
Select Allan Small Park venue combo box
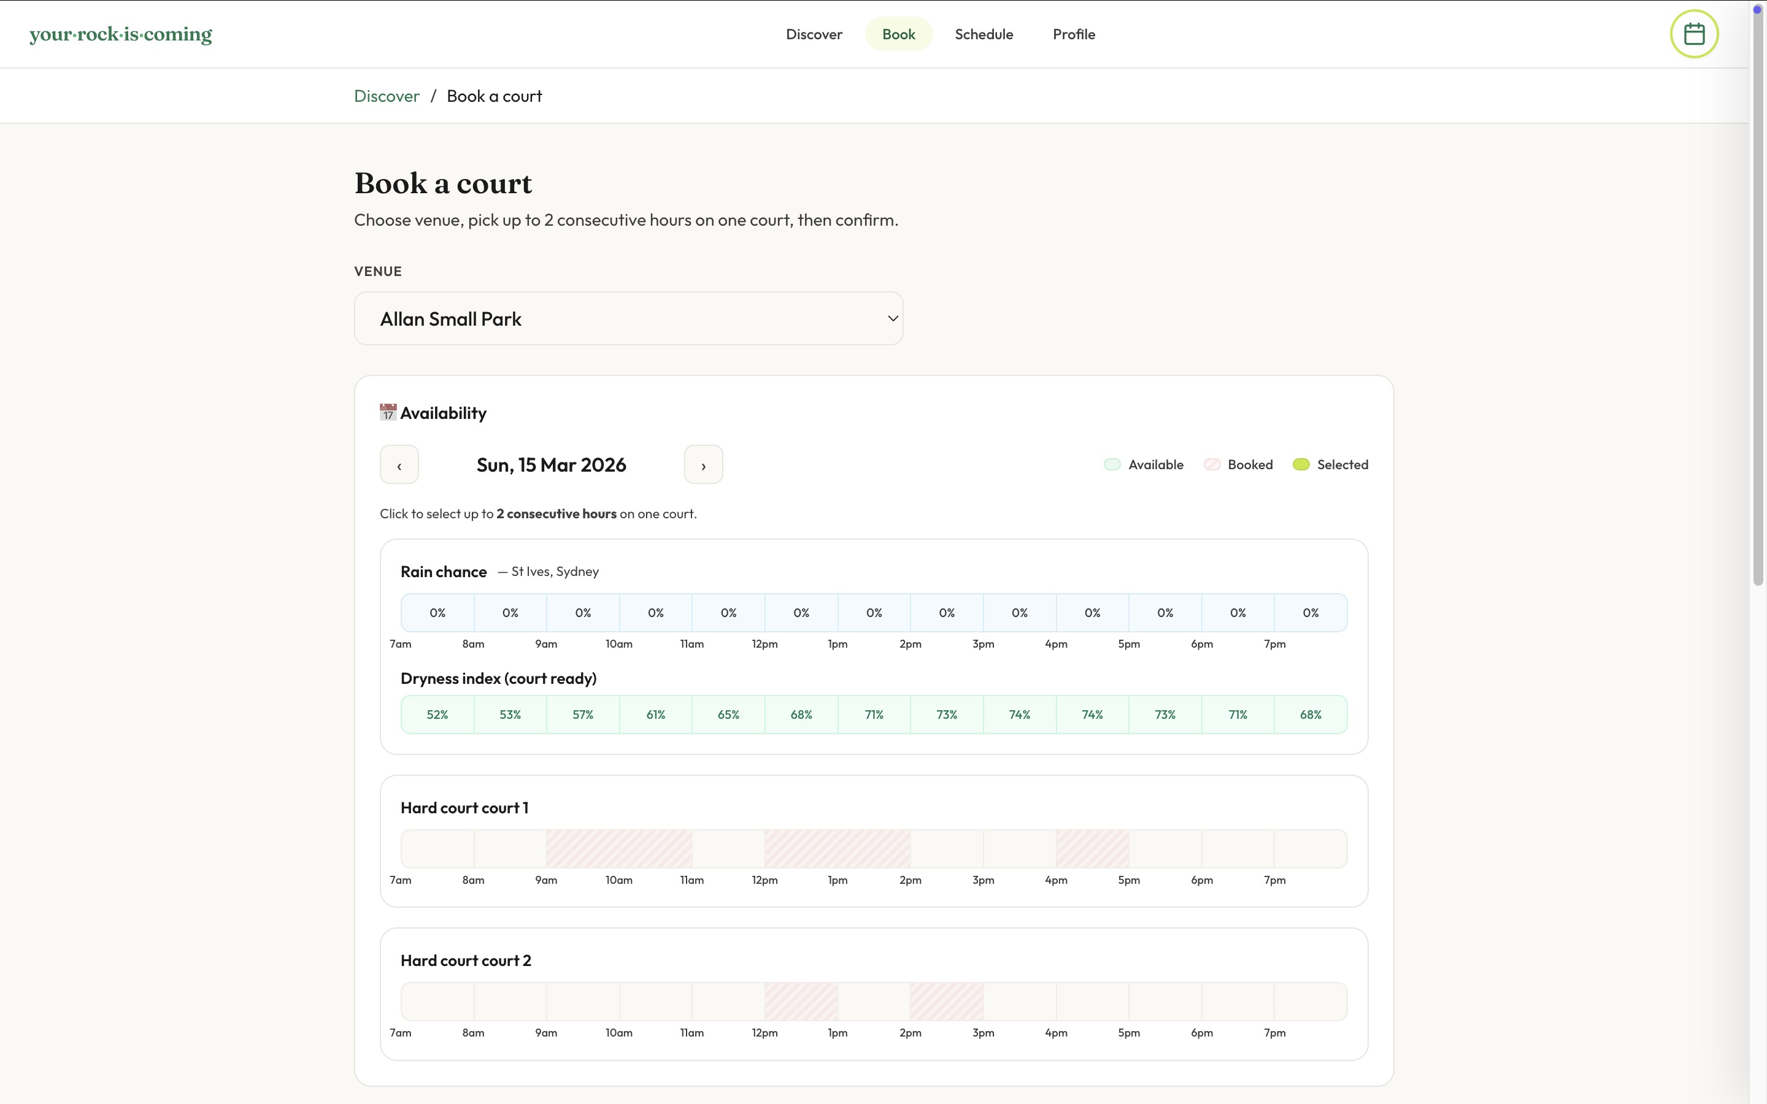point(628,318)
